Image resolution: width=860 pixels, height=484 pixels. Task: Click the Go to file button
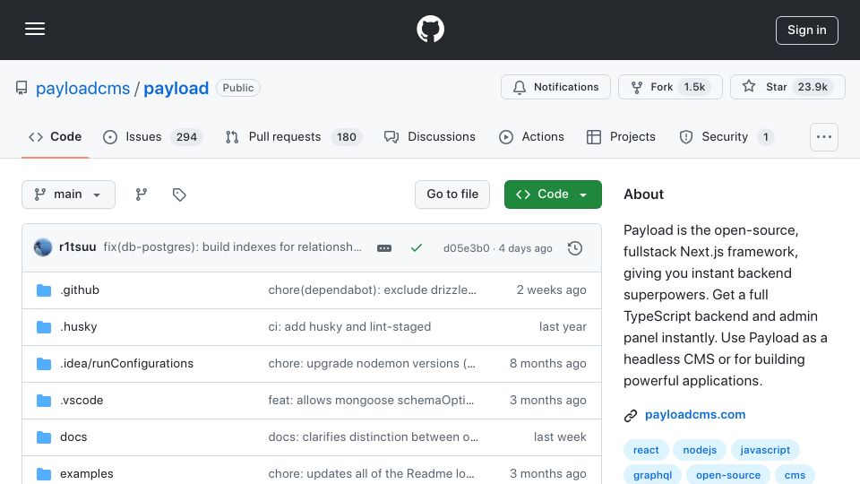coord(452,194)
